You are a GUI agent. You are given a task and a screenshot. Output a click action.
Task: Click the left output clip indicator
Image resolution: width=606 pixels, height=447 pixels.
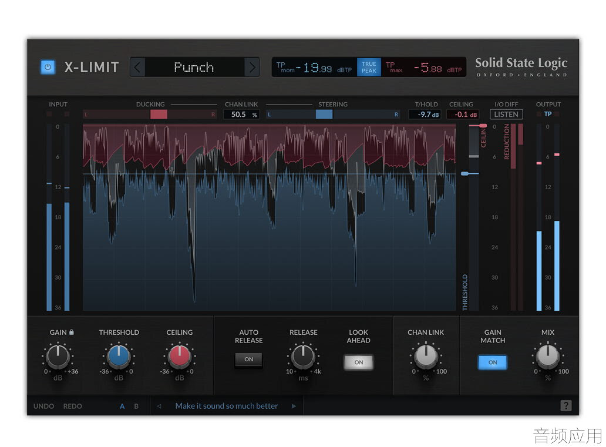[538, 114]
